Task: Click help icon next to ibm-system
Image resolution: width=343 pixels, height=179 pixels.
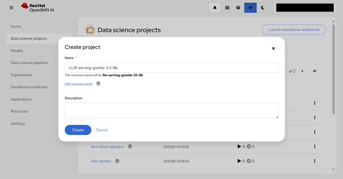Action: [117, 161]
